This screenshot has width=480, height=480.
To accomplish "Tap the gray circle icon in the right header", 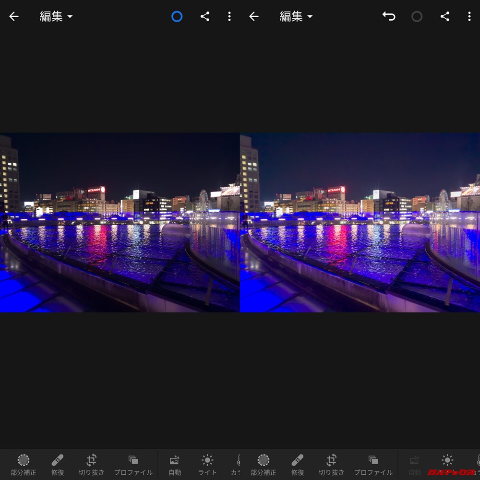I will click(417, 16).
